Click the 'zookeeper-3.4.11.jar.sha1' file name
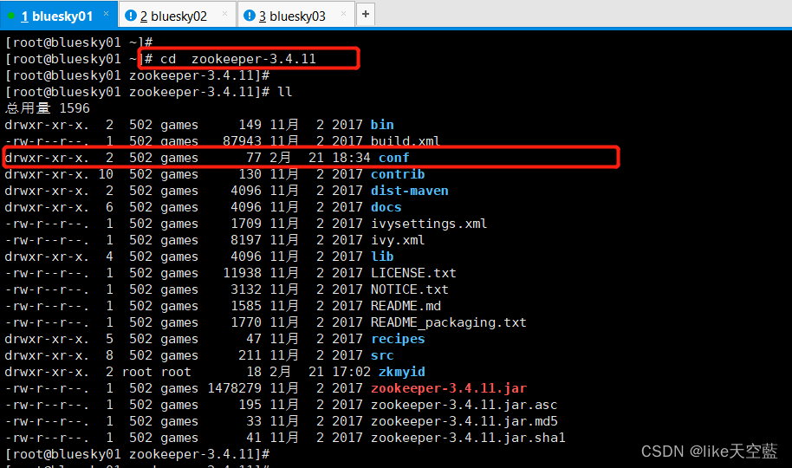This screenshot has height=468, width=792. click(468, 438)
